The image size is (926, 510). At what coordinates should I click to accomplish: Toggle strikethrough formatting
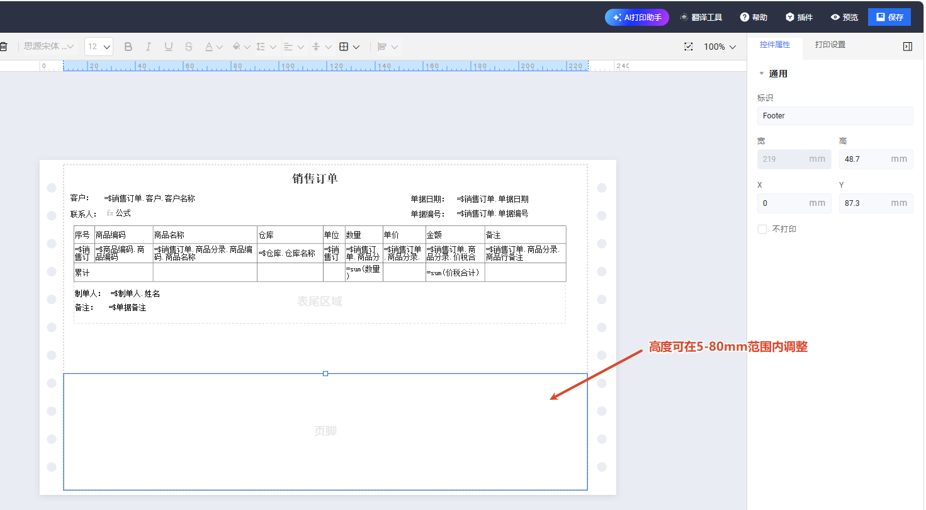coord(189,47)
